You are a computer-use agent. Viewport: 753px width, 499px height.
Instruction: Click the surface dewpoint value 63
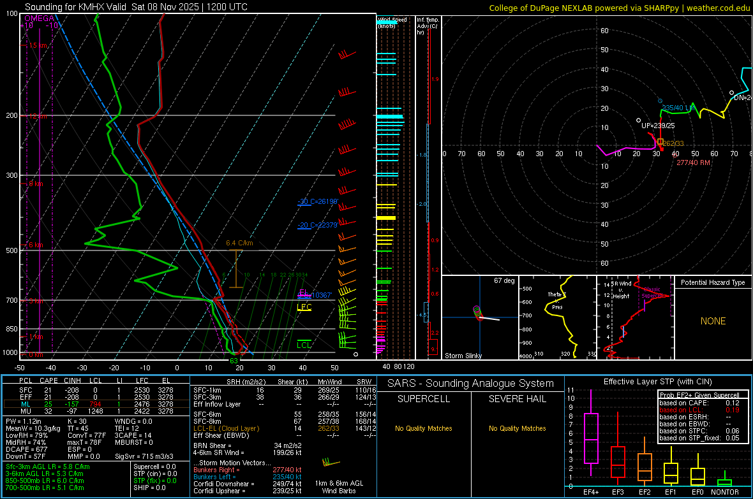pos(234,361)
